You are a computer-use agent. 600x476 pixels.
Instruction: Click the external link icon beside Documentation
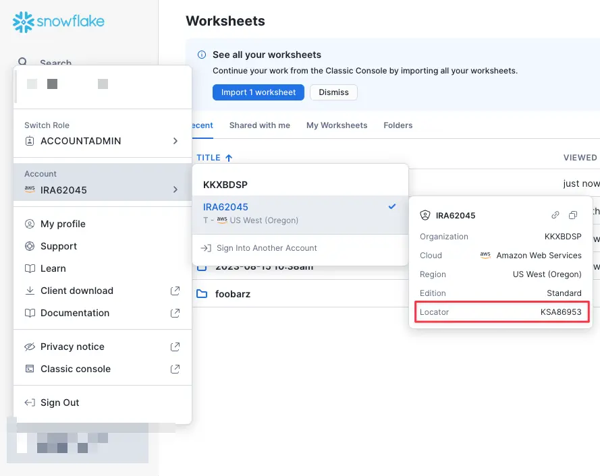tap(175, 313)
